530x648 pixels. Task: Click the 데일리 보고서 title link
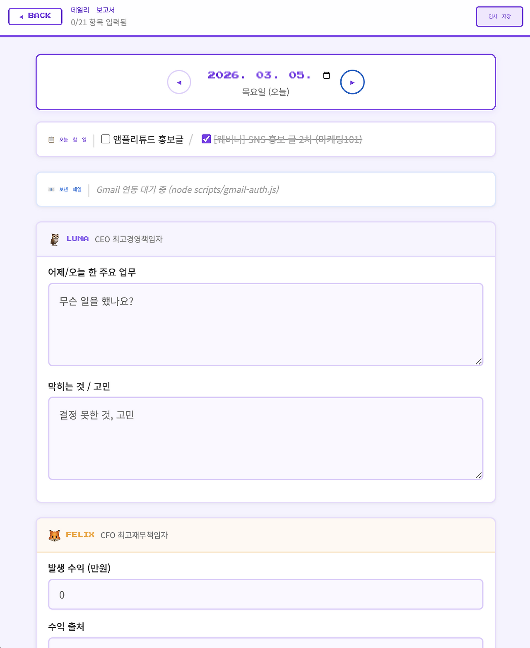tap(93, 10)
